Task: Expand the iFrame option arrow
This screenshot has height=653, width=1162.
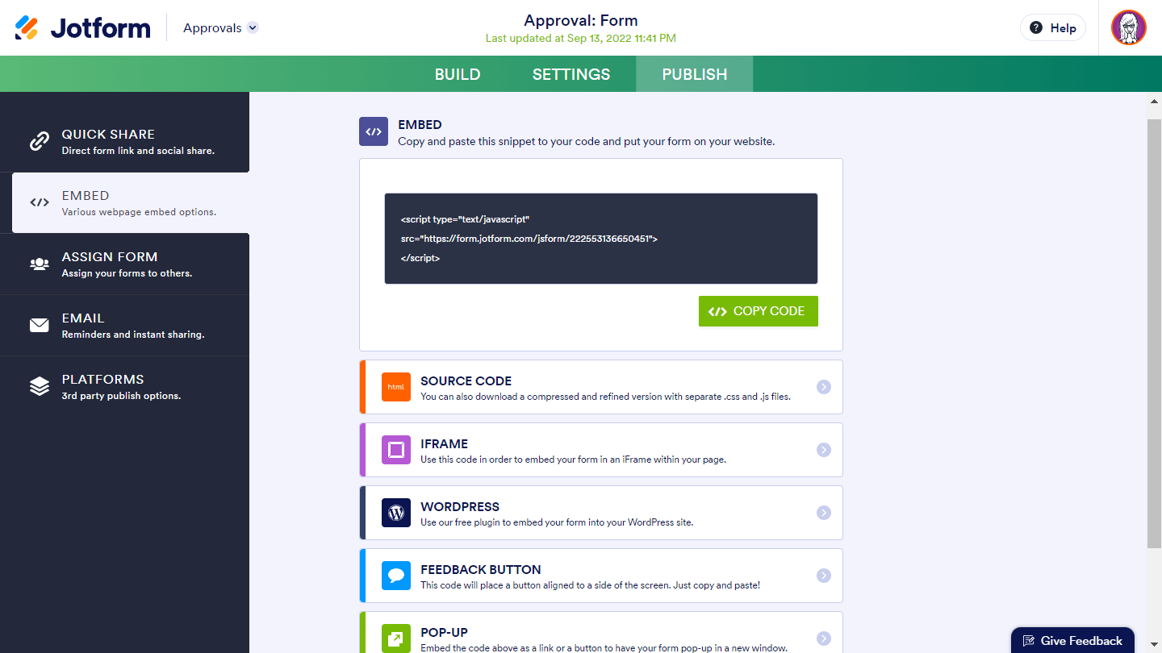Action: pyautogui.click(x=824, y=450)
